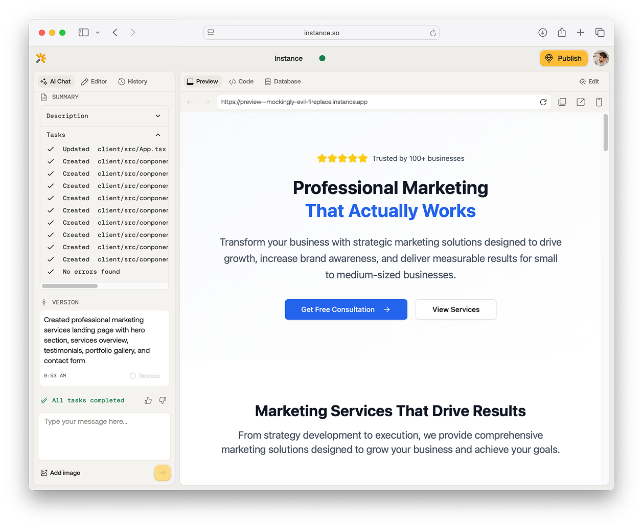Toggle the Safari sidebar

point(83,33)
